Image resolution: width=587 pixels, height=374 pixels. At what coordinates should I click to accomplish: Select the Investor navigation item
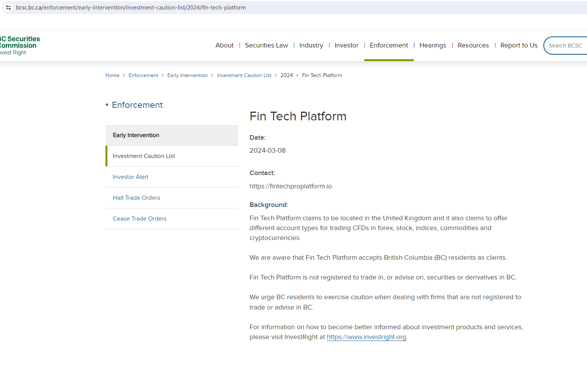point(346,46)
